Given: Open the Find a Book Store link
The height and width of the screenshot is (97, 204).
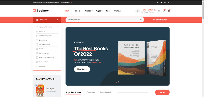Looking at the screenshot, I should [161, 20].
